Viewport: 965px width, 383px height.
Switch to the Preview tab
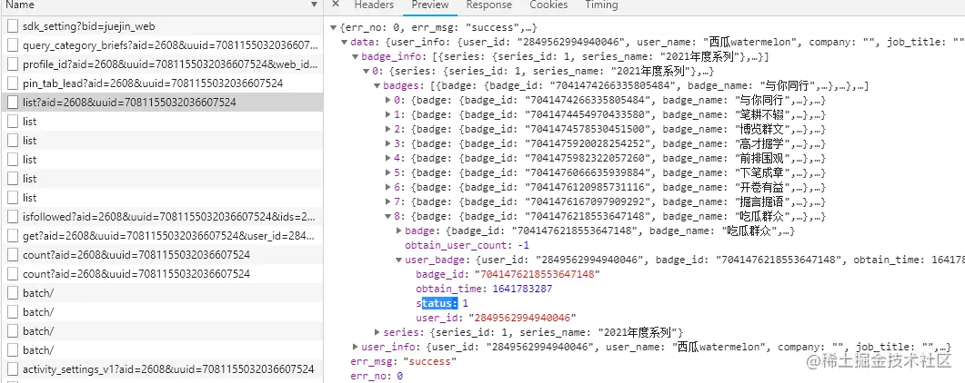pos(430,5)
